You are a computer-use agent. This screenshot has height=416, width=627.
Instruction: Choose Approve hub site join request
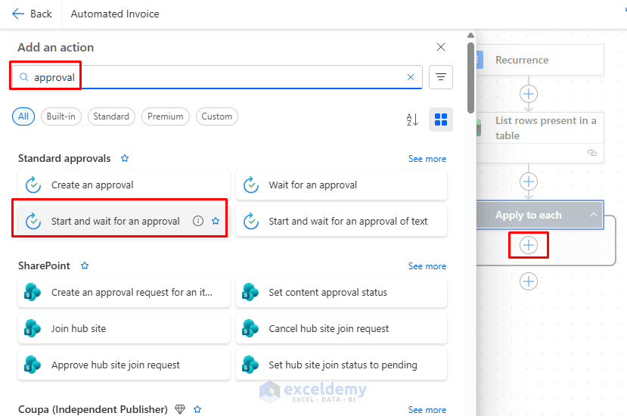point(124,365)
